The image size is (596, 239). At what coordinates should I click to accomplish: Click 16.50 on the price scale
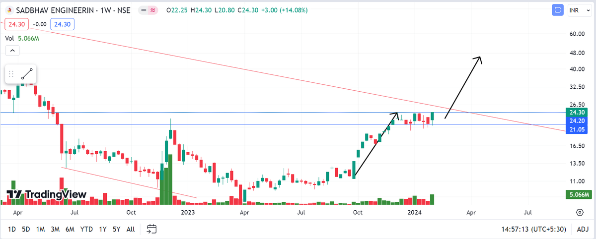[x=577, y=146]
